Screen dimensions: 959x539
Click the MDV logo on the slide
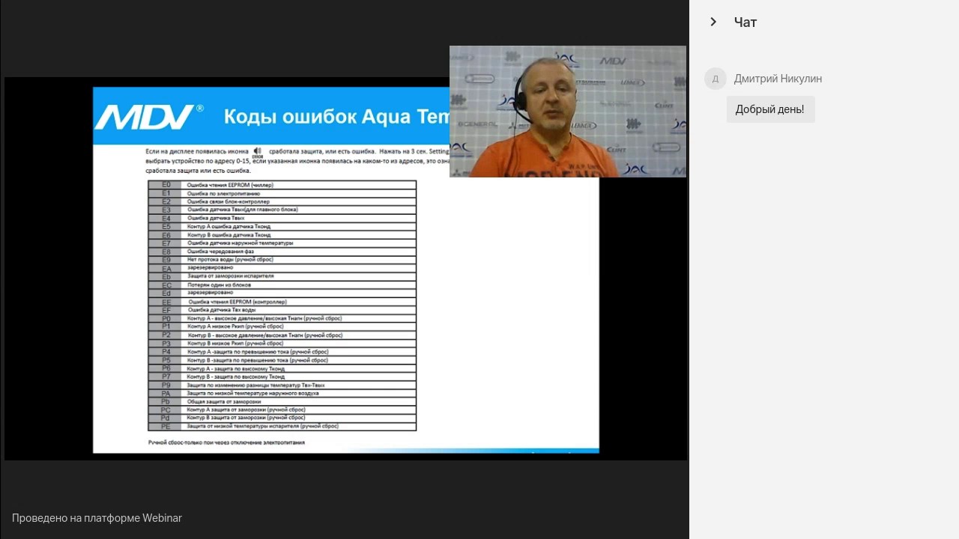point(148,117)
